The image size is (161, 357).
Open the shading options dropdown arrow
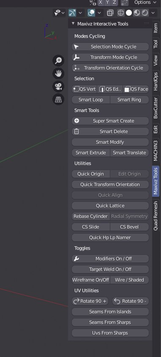coord(153,13)
